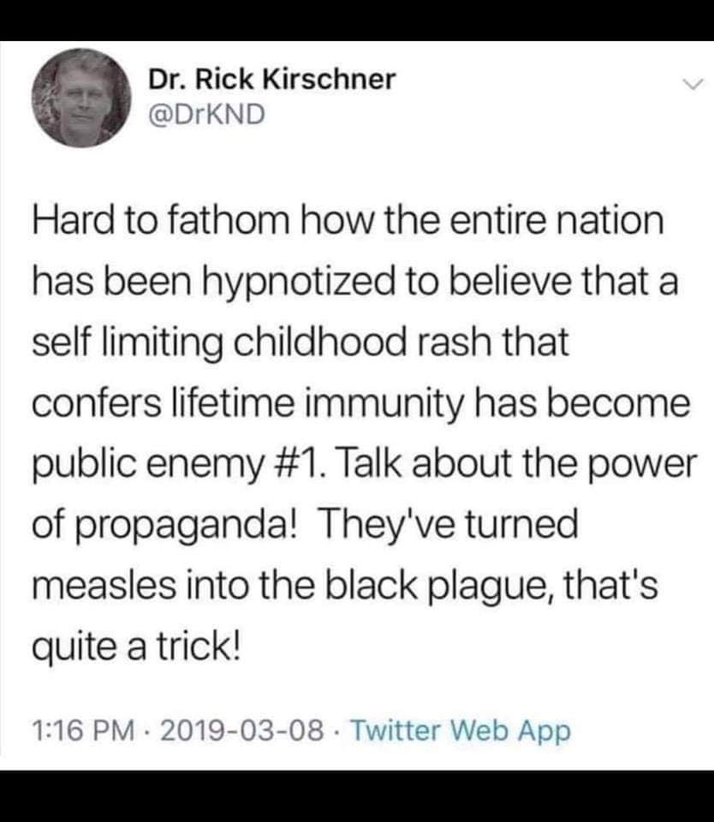Viewport: 714px width, 822px height.
Task: Open the @DrKND handle link
Action: [x=206, y=115]
